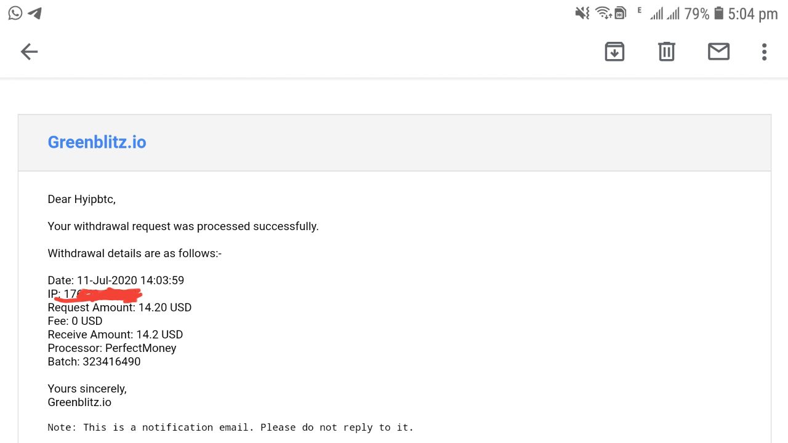The width and height of the screenshot is (788, 443).
Task: Mark email as unread envelope icon
Action: click(x=718, y=52)
